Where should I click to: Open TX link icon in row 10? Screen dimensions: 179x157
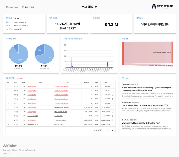click(x=113, y=124)
